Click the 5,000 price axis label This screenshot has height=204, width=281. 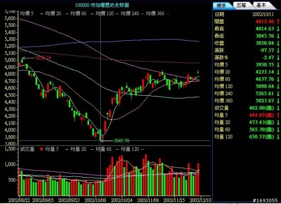pos(10,60)
